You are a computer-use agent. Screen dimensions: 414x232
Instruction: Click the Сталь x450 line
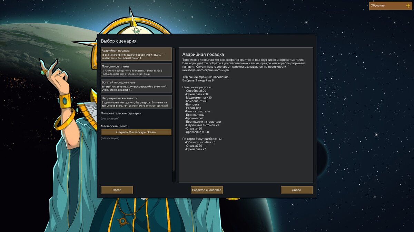pyautogui.click(x=194, y=129)
